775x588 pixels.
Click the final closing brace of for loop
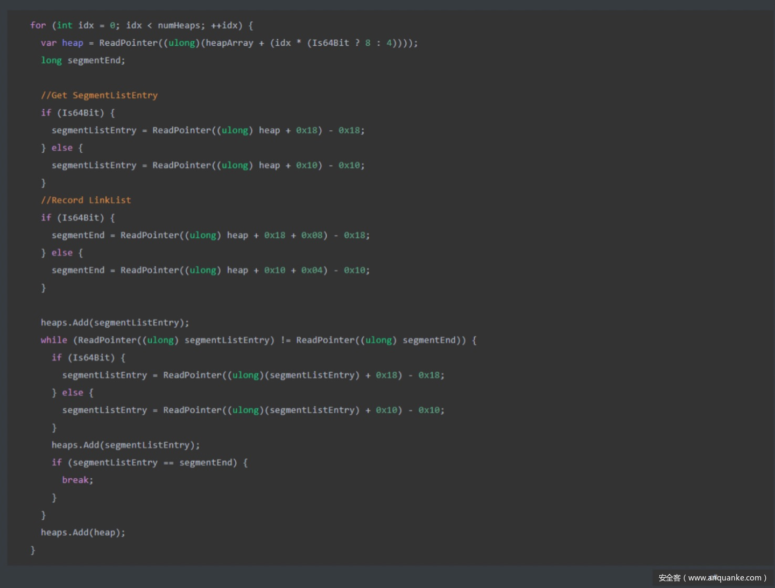(33, 550)
